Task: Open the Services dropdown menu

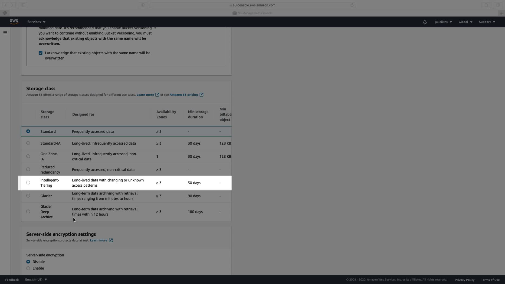Action: click(36, 22)
